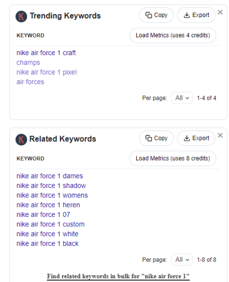Close the Related Keywords panel
Image resolution: width=229 pixels, height=282 pixels.
pos(220,135)
